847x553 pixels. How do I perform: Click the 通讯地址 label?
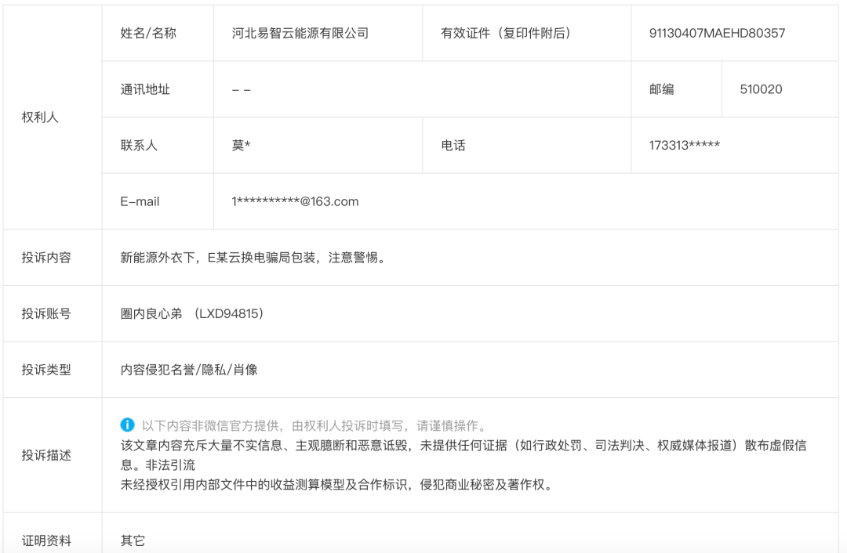coord(145,89)
